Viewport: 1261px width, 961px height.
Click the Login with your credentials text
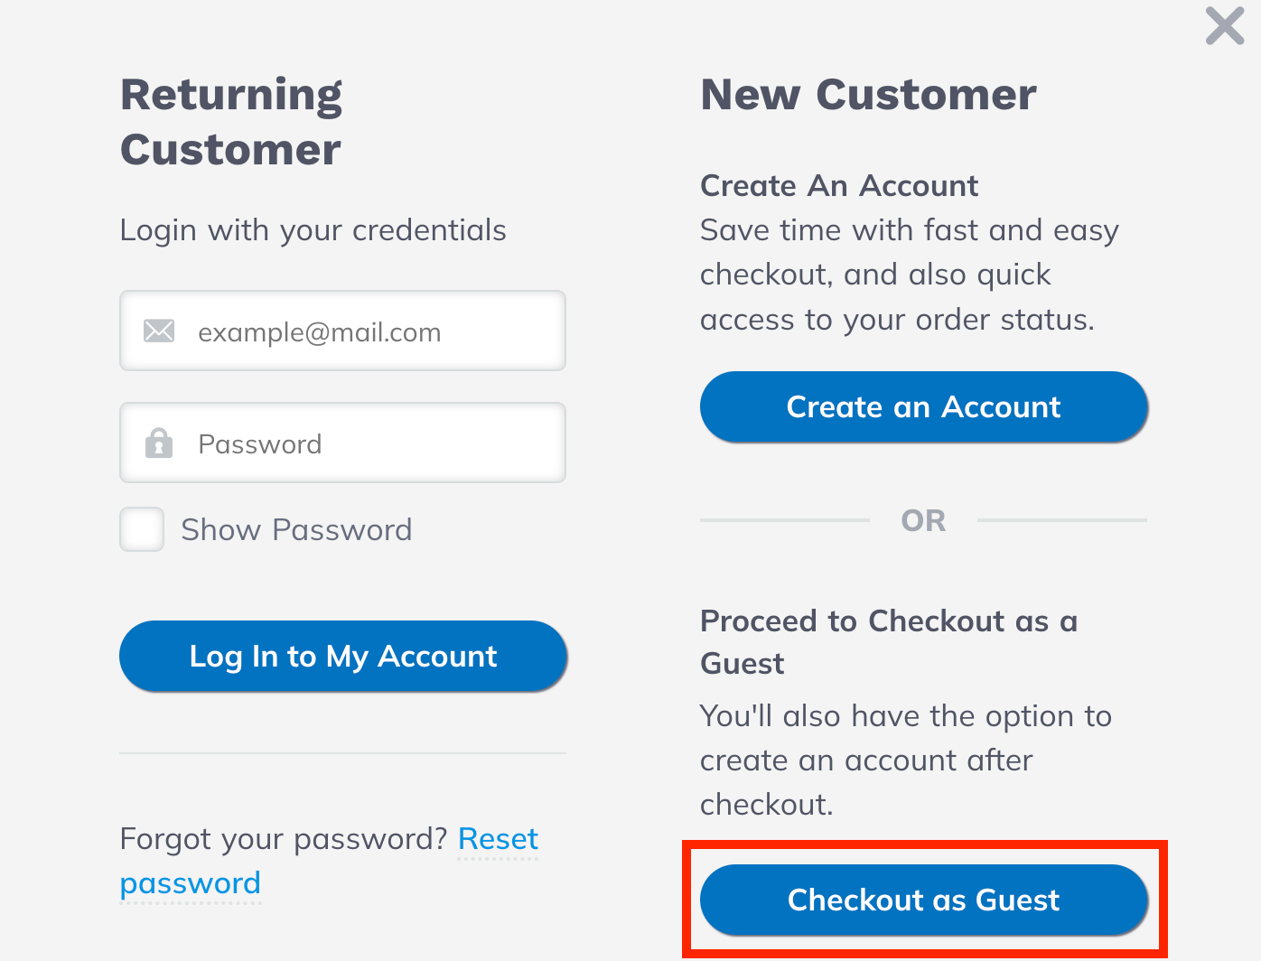313,230
